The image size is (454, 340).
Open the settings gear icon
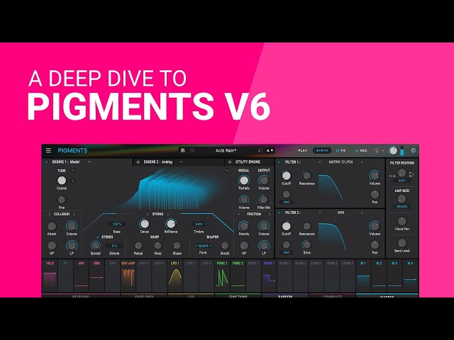point(413,150)
